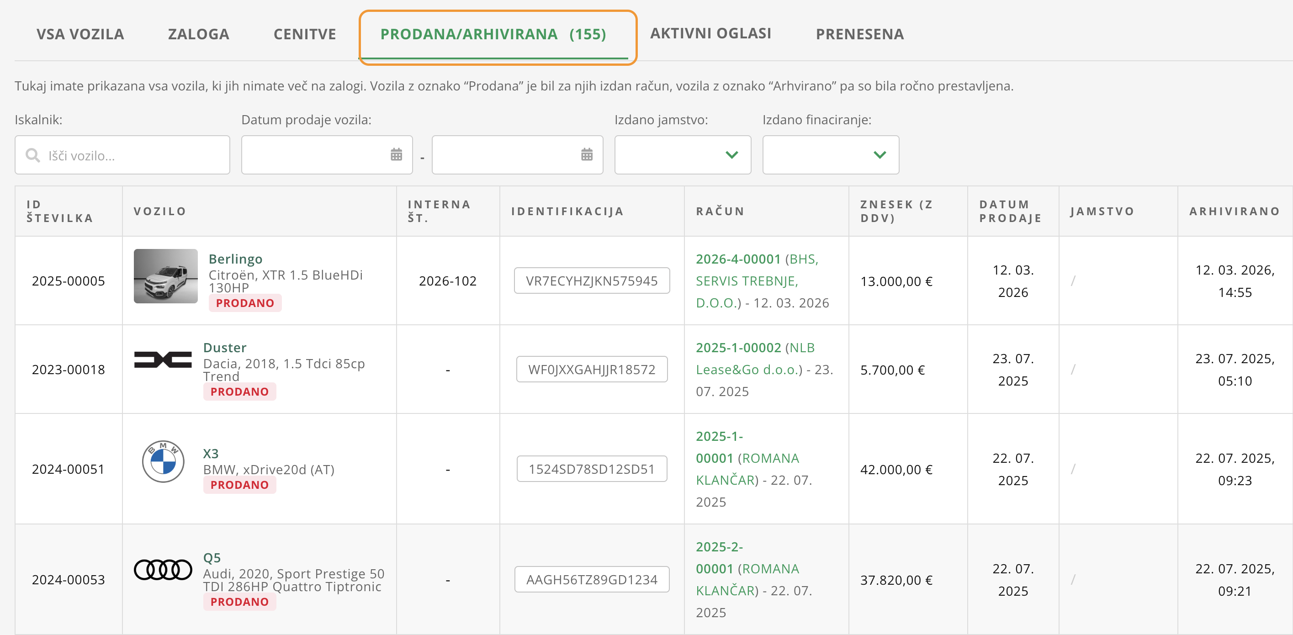Switch to the Zaloga tab
The width and height of the screenshot is (1293, 635).
(198, 34)
